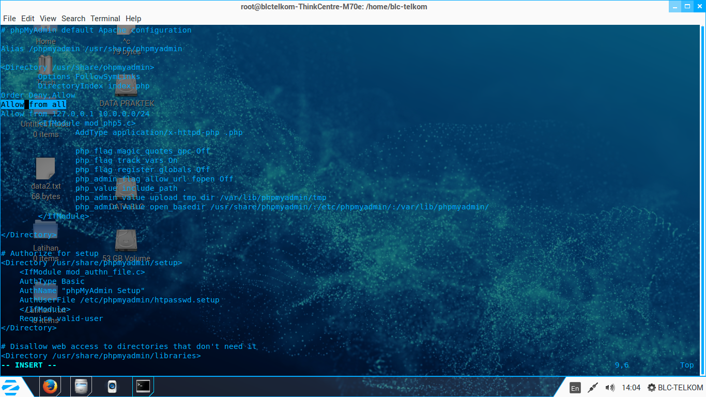Open the Help menu
The width and height of the screenshot is (706, 397).
point(133,19)
